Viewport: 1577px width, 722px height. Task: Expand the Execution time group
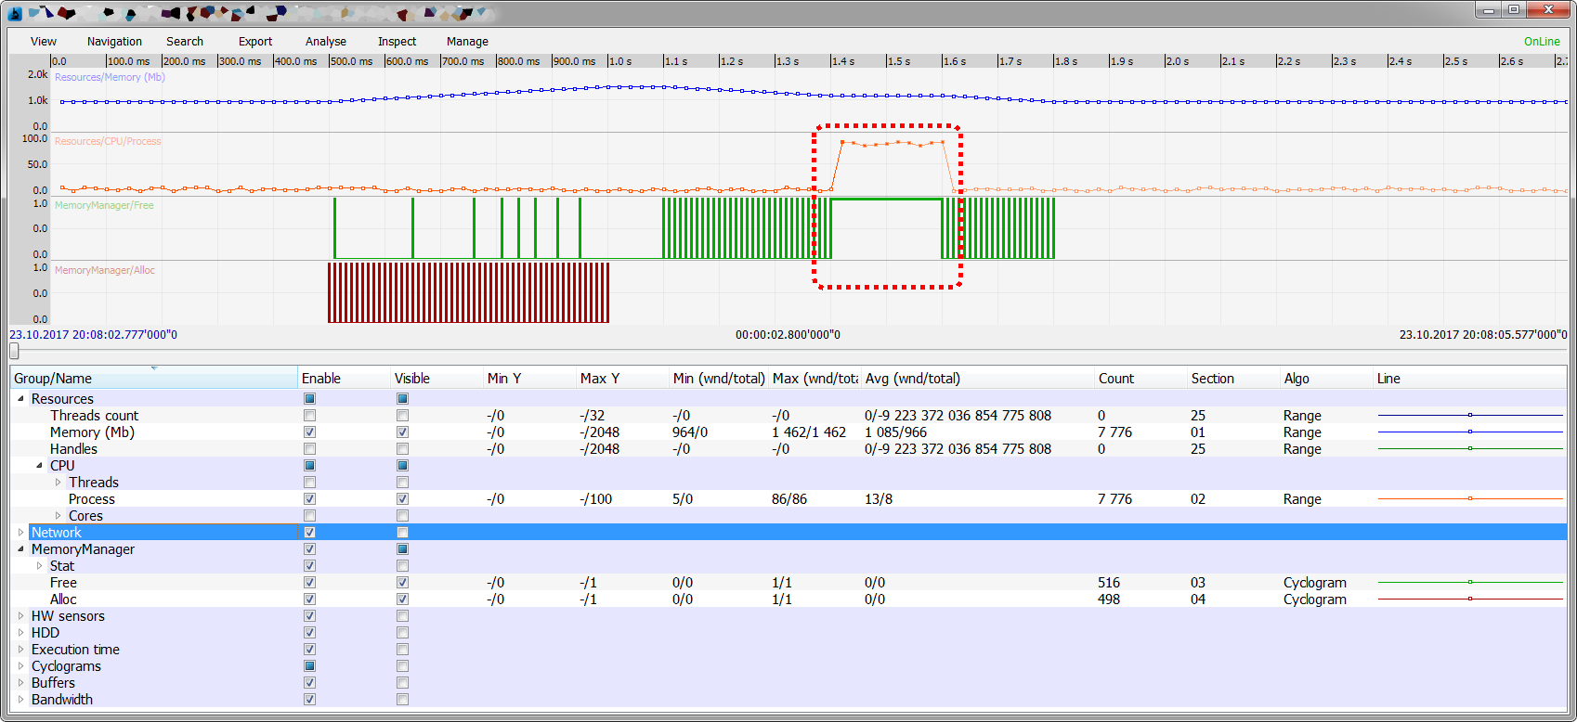[20, 650]
